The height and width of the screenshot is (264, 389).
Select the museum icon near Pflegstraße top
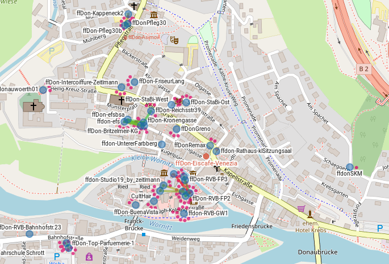pos(154,15)
